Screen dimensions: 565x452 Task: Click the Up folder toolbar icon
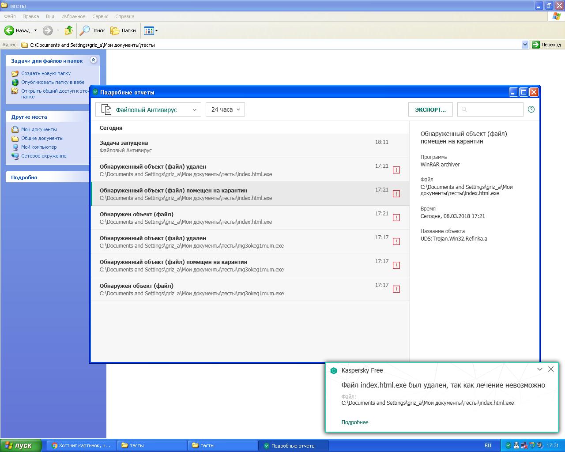[x=68, y=30]
